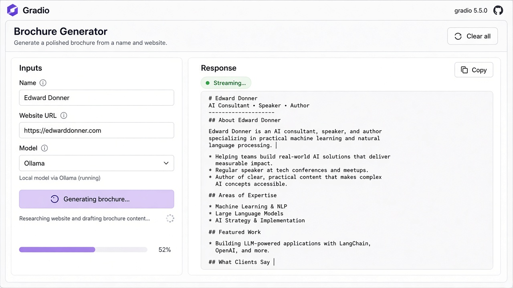
Task: Click the Gradio brand name text
Action: [x=36, y=10]
